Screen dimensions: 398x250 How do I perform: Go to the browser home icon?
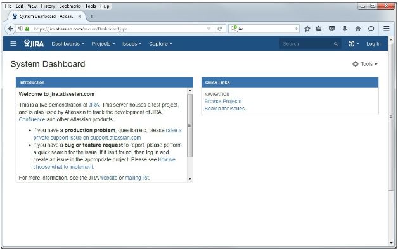click(x=358, y=29)
